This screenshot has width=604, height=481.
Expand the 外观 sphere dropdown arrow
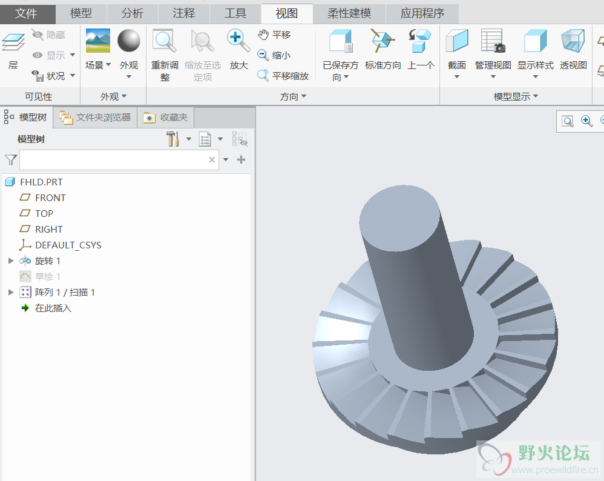tap(129, 77)
